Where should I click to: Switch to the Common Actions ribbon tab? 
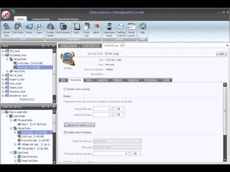pos(41,19)
